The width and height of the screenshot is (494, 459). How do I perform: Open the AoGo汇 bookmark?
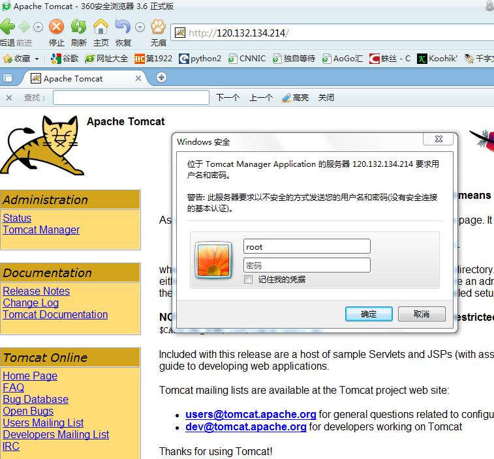click(x=343, y=59)
